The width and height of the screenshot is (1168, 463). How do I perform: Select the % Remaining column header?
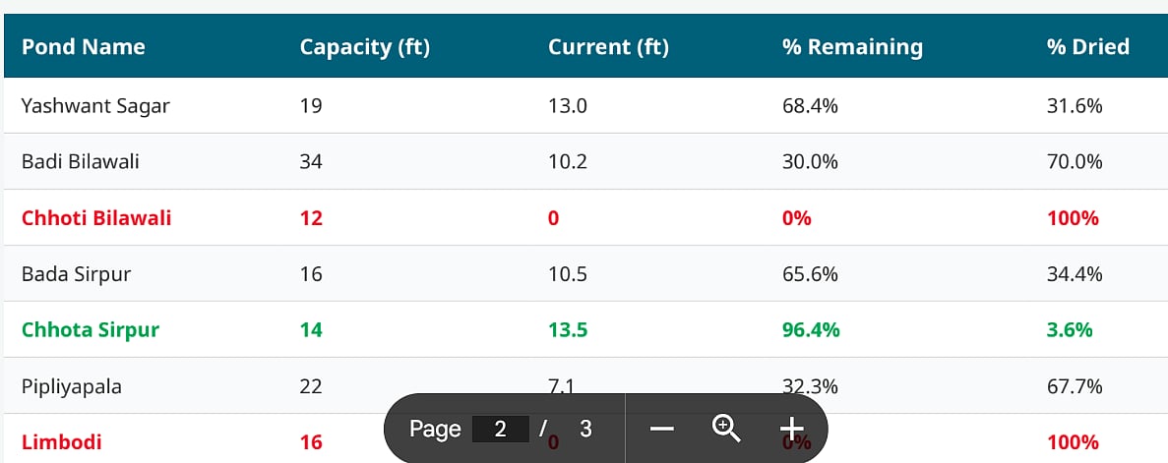pyautogui.click(x=852, y=47)
